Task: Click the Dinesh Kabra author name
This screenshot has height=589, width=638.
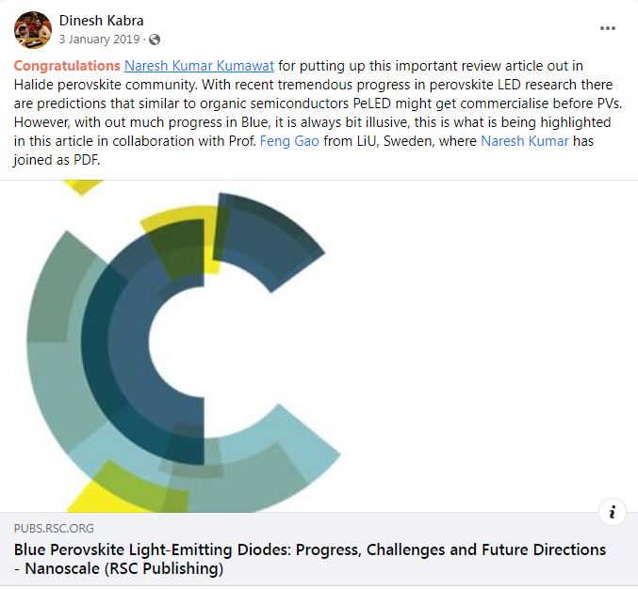Action: point(103,20)
